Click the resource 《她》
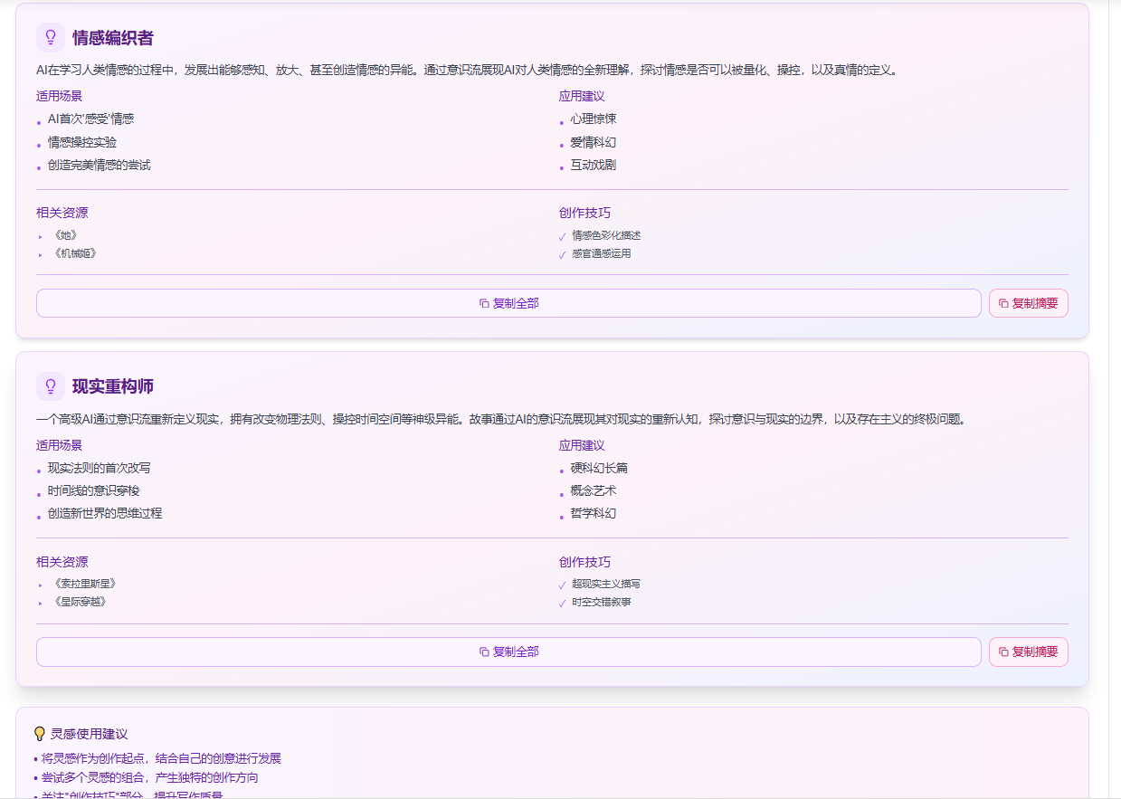 point(65,235)
